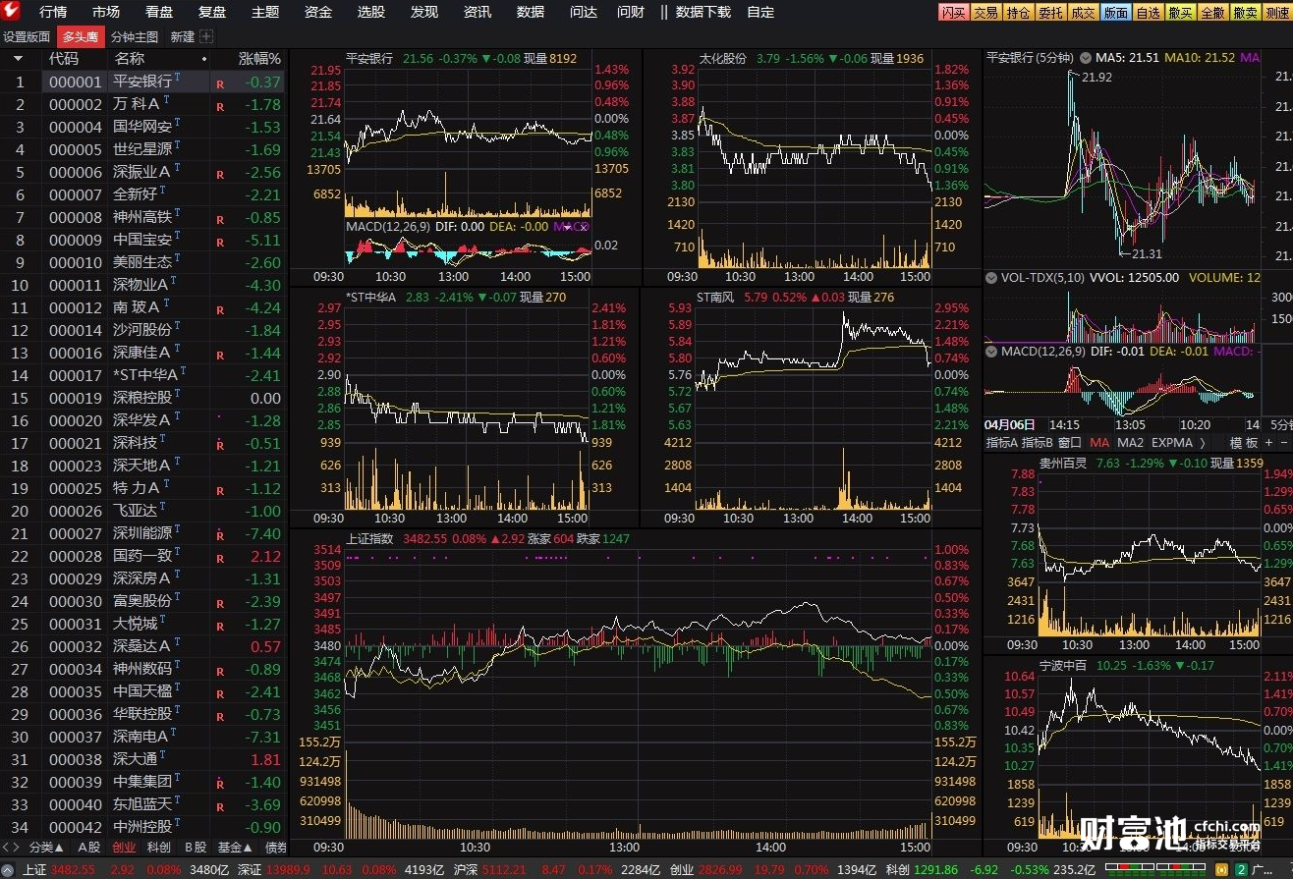The width and height of the screenshot is (1293, 879).
Task: Click the up-arrow circle icon in status bar
Action: click(x=8, y=870)
